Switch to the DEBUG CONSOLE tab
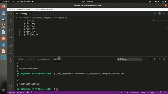168x94 pixels. point(44,59)
